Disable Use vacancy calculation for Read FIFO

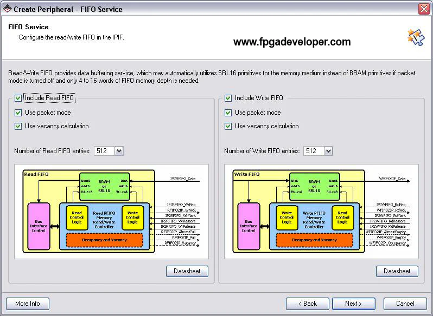coord(18,126)
